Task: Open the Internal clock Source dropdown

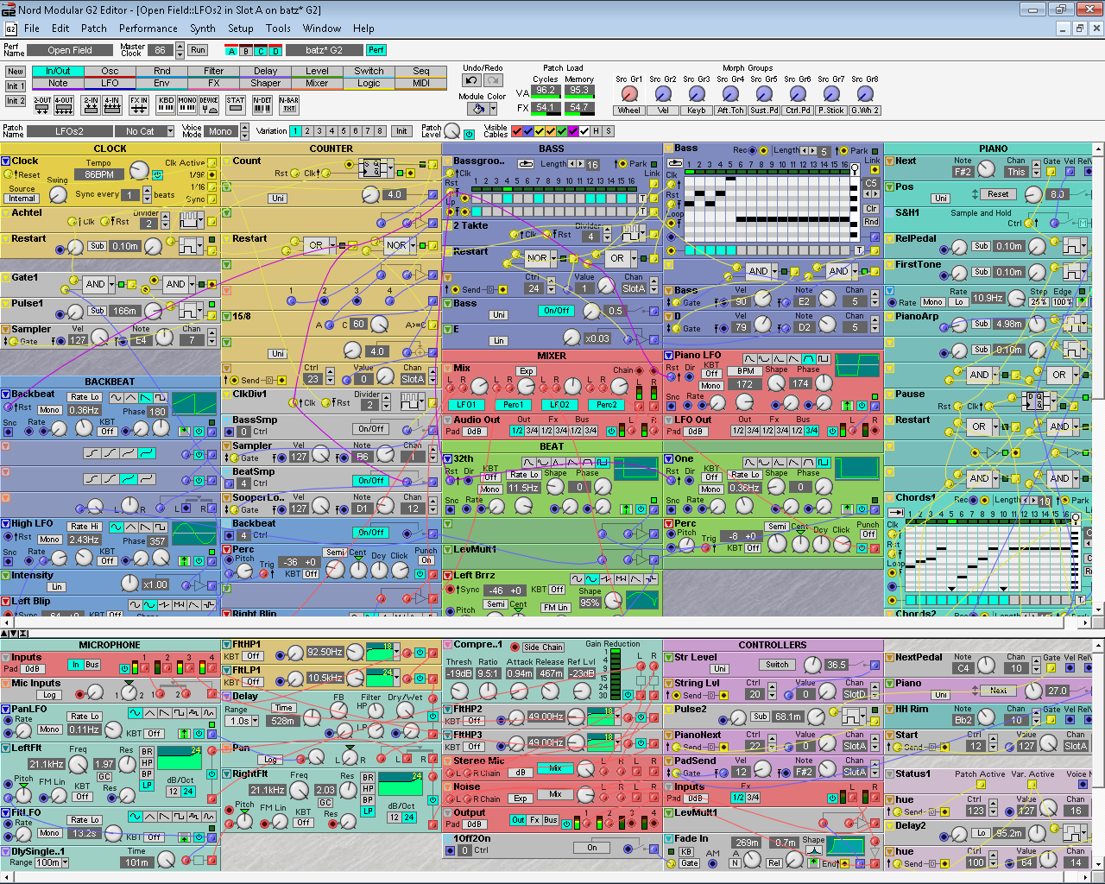Action: point(22,198)
